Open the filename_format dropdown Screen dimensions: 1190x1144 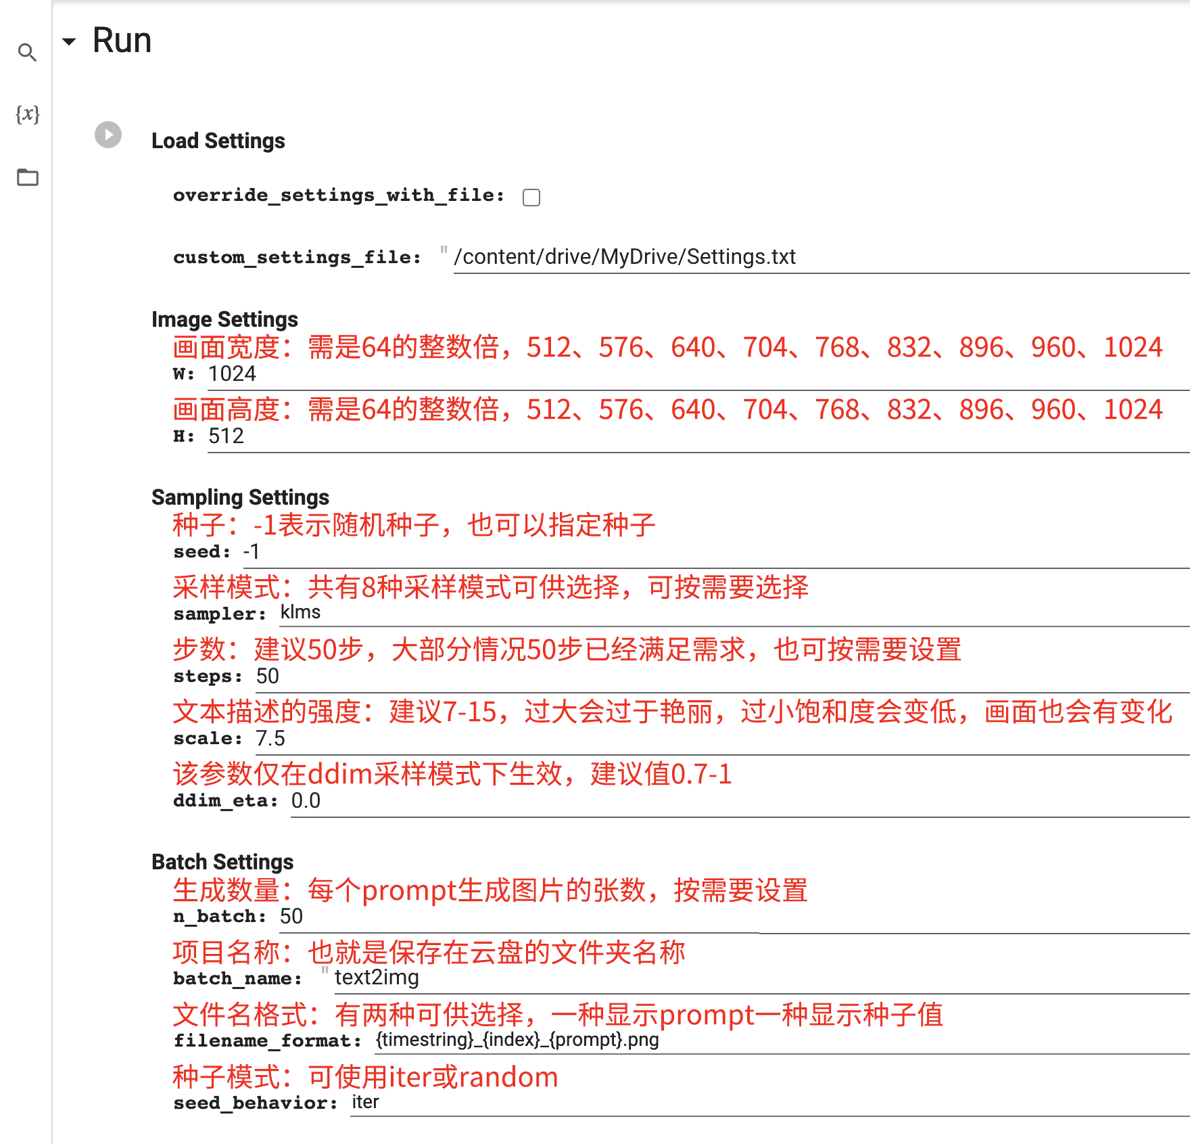coord(783,1040)
